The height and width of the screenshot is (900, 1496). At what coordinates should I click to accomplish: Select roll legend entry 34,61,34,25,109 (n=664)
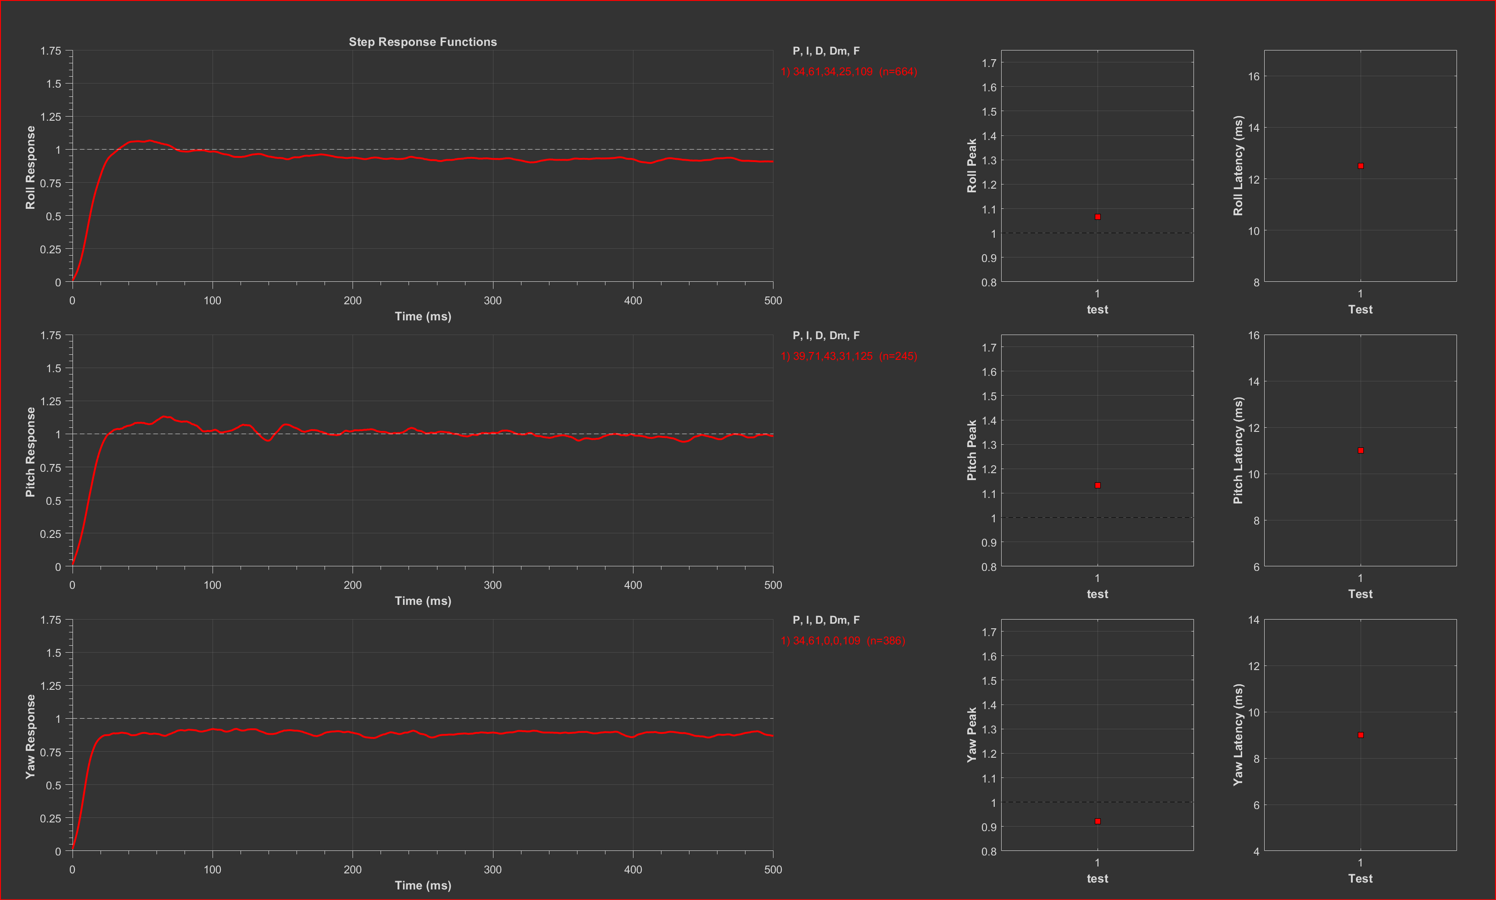848,72
